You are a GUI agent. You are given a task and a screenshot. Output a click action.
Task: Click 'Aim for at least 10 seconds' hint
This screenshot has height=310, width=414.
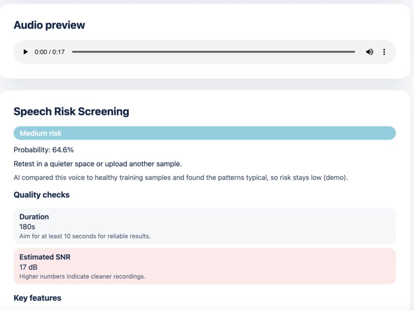pyautogui.click(x=85, y=236)
